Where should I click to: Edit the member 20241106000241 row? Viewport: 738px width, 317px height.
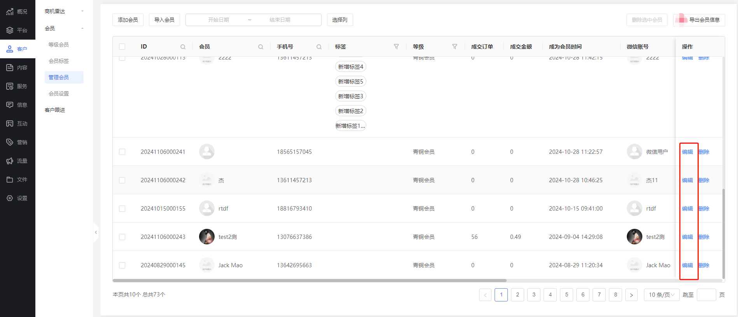[687, 152]
